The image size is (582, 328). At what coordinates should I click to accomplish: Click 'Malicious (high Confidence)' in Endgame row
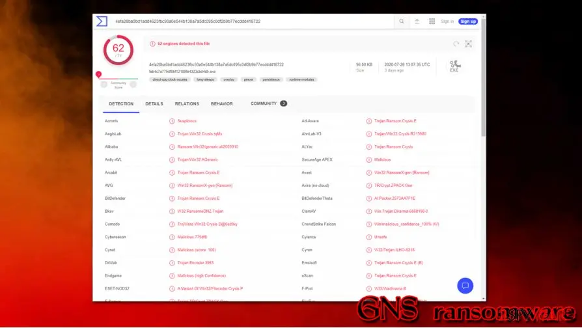[x=201, y=276]
